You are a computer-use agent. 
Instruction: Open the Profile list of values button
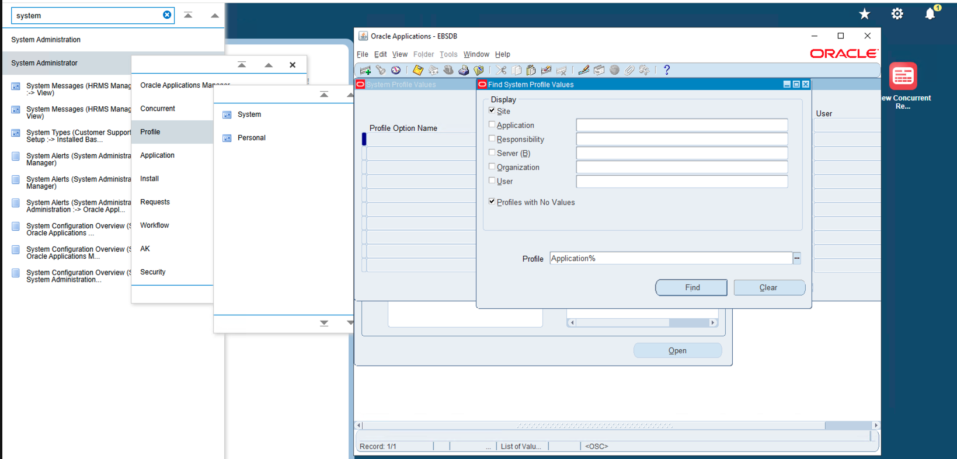point(797,258)
